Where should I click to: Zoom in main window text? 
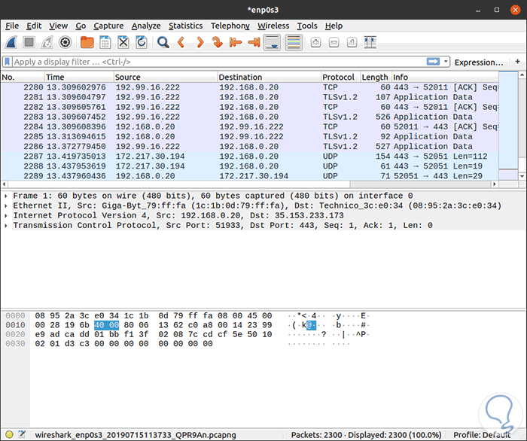point(315,42)
